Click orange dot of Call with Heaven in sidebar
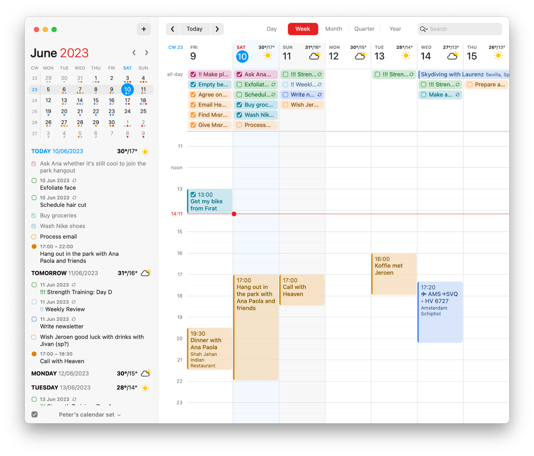 coord(34,354)
